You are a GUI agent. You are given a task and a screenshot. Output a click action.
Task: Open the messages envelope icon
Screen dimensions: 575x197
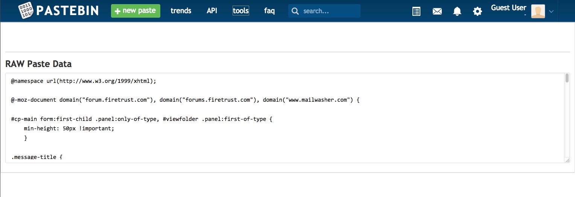(437, 11)
